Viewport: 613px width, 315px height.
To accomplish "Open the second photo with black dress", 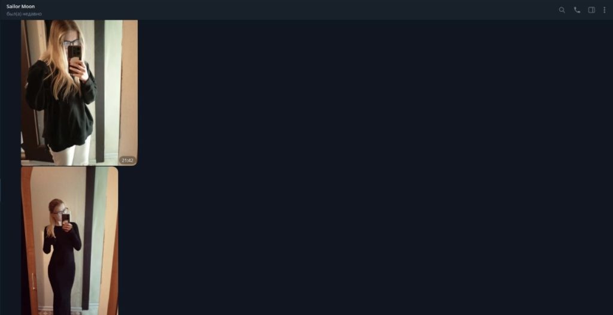I will [x=69, y=241].
